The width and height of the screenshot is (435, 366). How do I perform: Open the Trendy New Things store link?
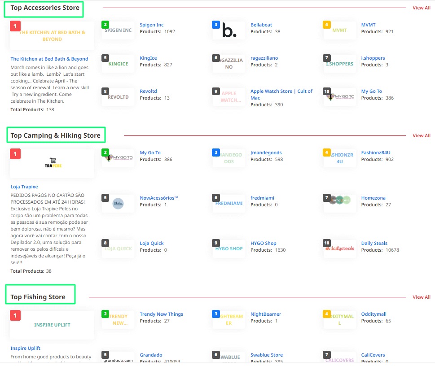point(161,314)
